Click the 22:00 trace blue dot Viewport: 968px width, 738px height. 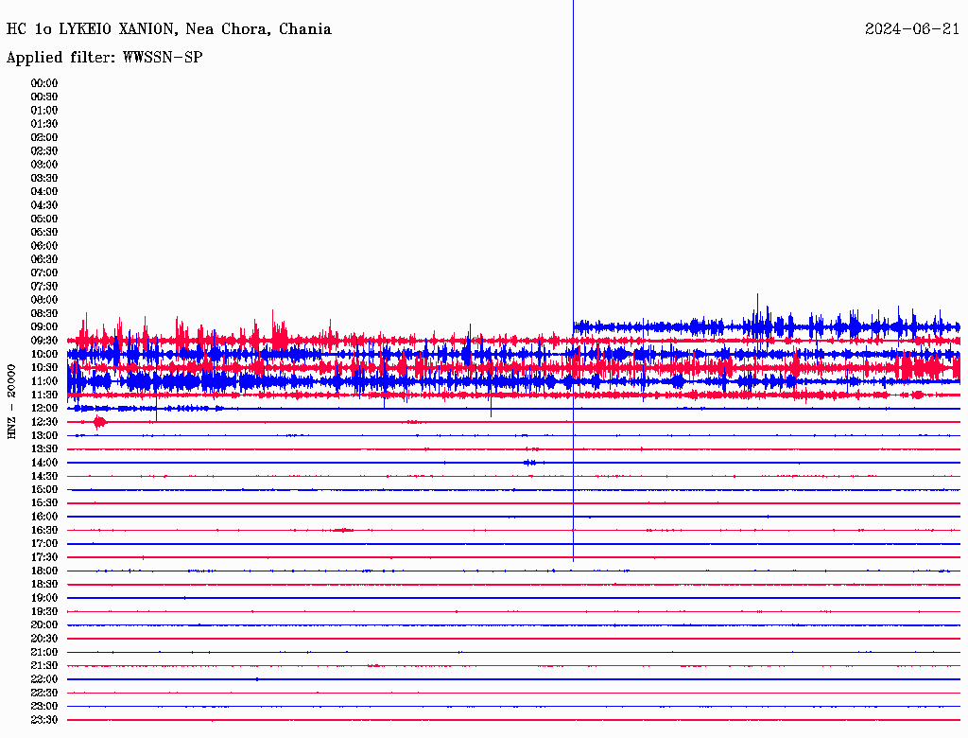257,679
